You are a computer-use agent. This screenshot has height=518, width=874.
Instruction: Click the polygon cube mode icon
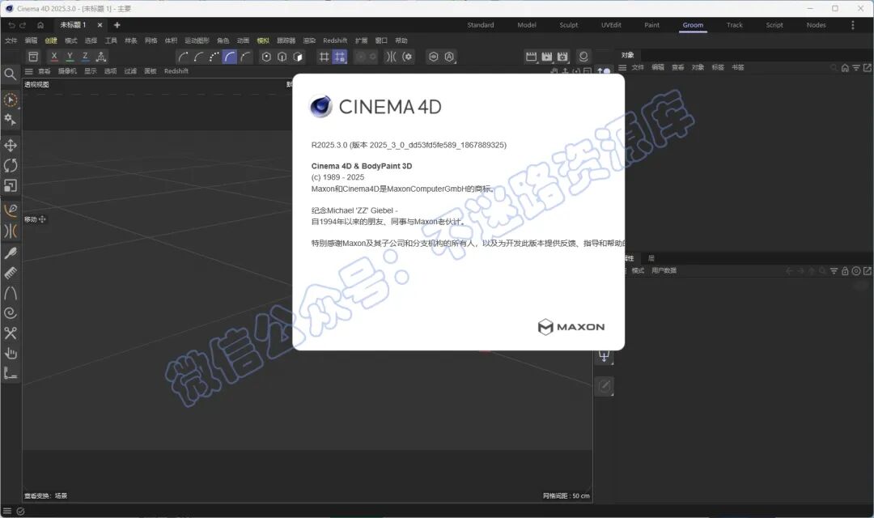coord(298,57)
